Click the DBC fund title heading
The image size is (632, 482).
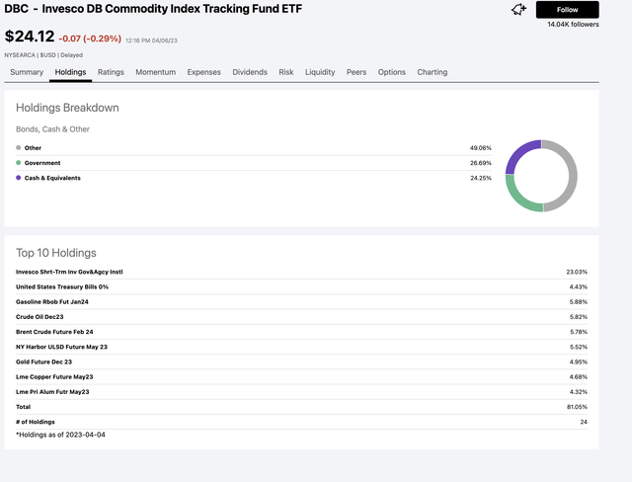153,9
